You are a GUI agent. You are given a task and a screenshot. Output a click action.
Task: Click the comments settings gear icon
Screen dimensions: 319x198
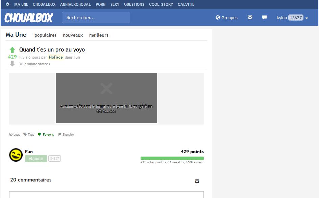coord(197,181)
